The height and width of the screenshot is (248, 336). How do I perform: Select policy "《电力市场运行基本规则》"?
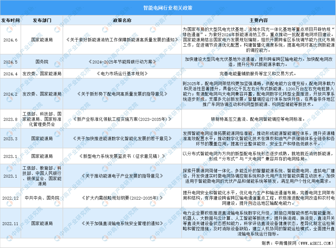point(122,74)
